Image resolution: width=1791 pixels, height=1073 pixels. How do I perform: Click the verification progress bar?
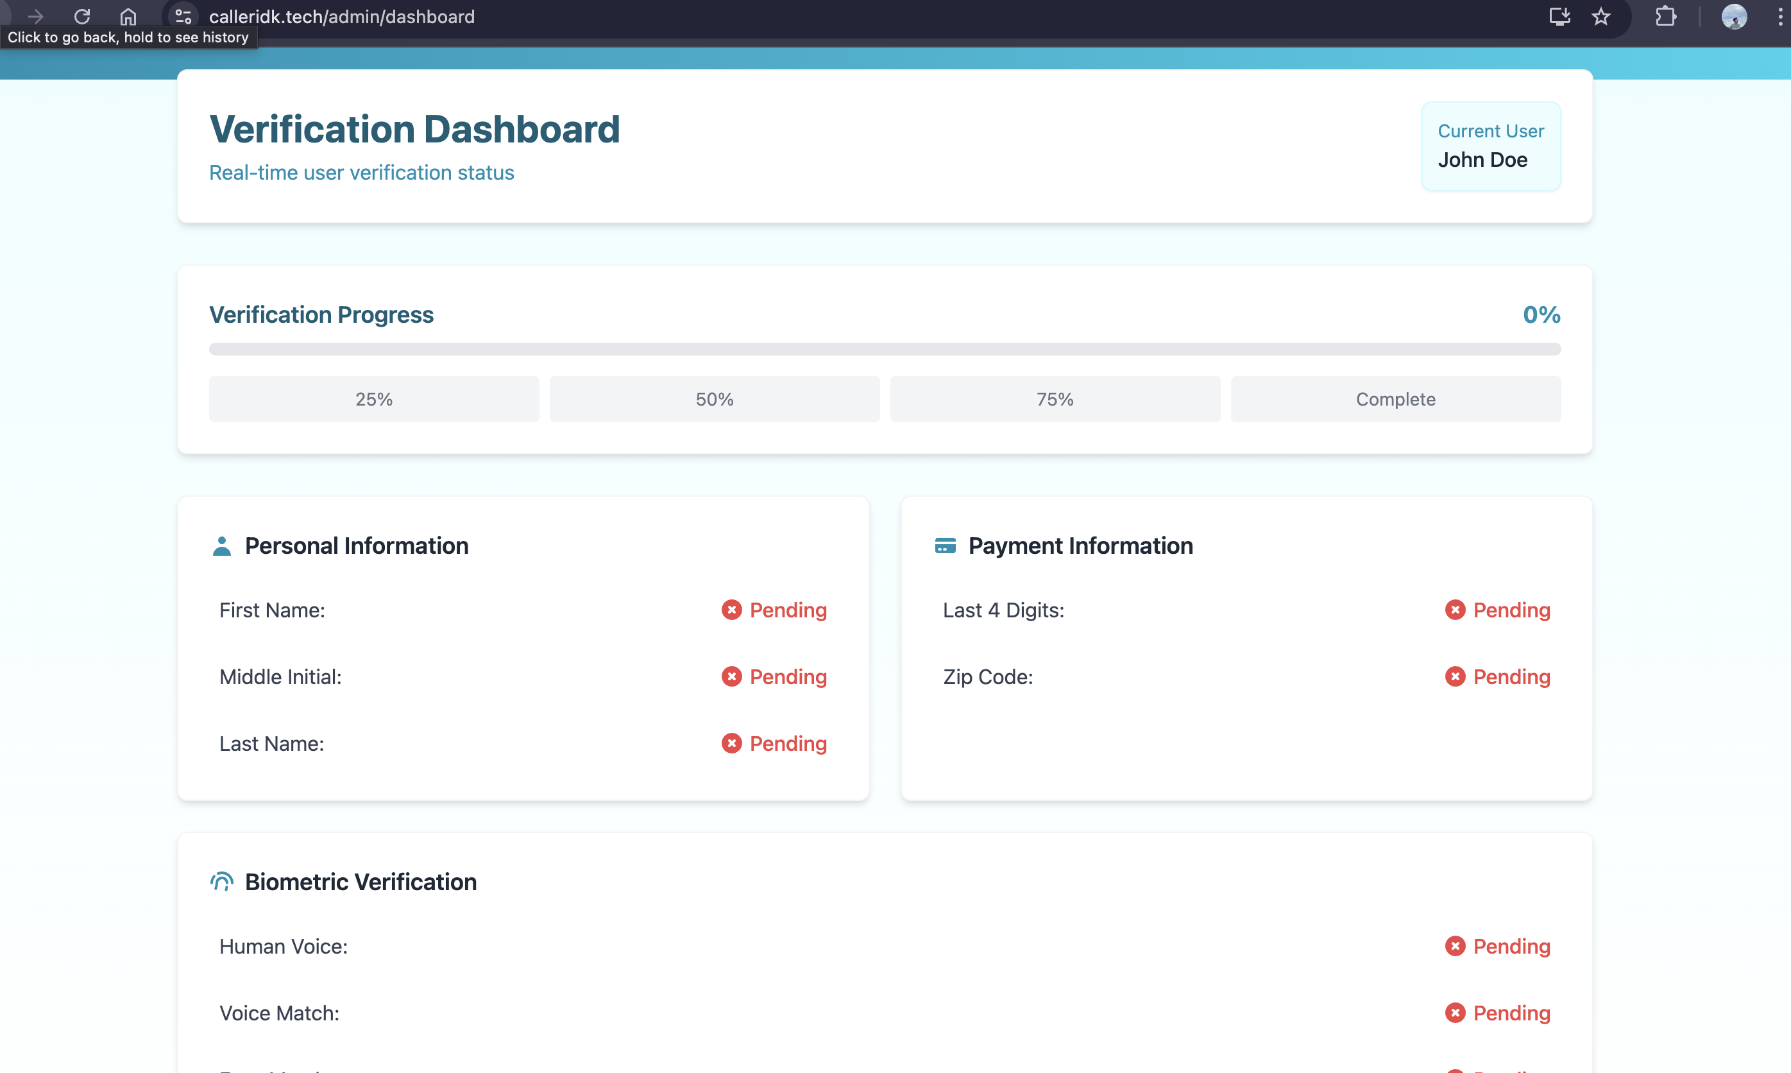click(x=884, y=349)
